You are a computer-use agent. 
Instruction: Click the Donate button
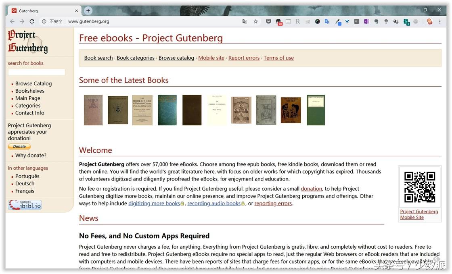pos(19,147)
